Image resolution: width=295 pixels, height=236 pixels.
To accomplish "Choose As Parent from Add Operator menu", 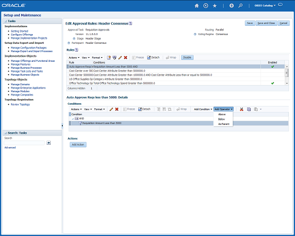I will pyautogui.click(x=224, y=124).
